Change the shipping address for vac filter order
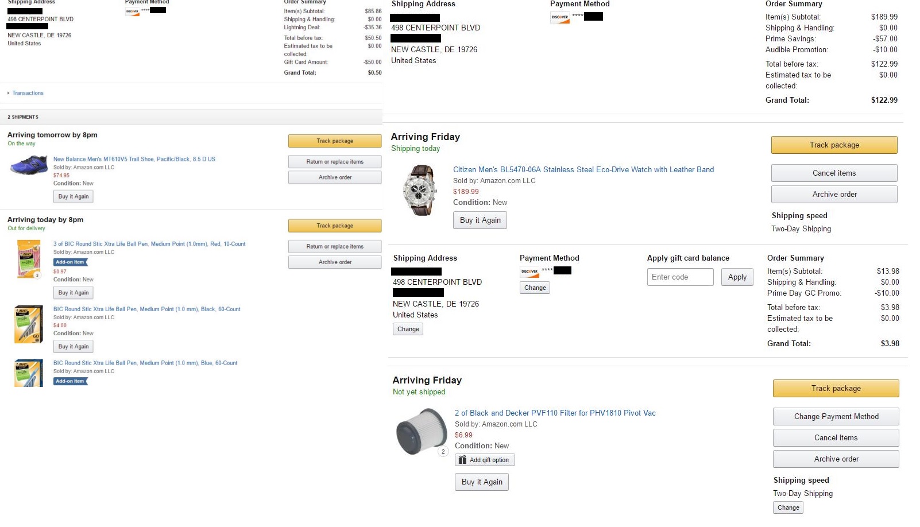The image size is (920, 527). coord(408,329)
